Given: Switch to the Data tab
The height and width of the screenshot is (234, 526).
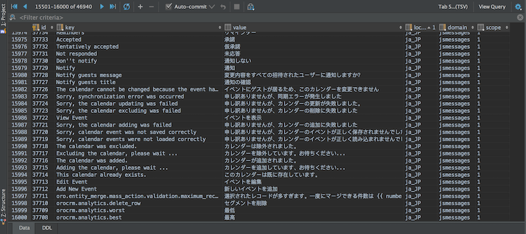Looking at the screenshot, I should [24, 228].
